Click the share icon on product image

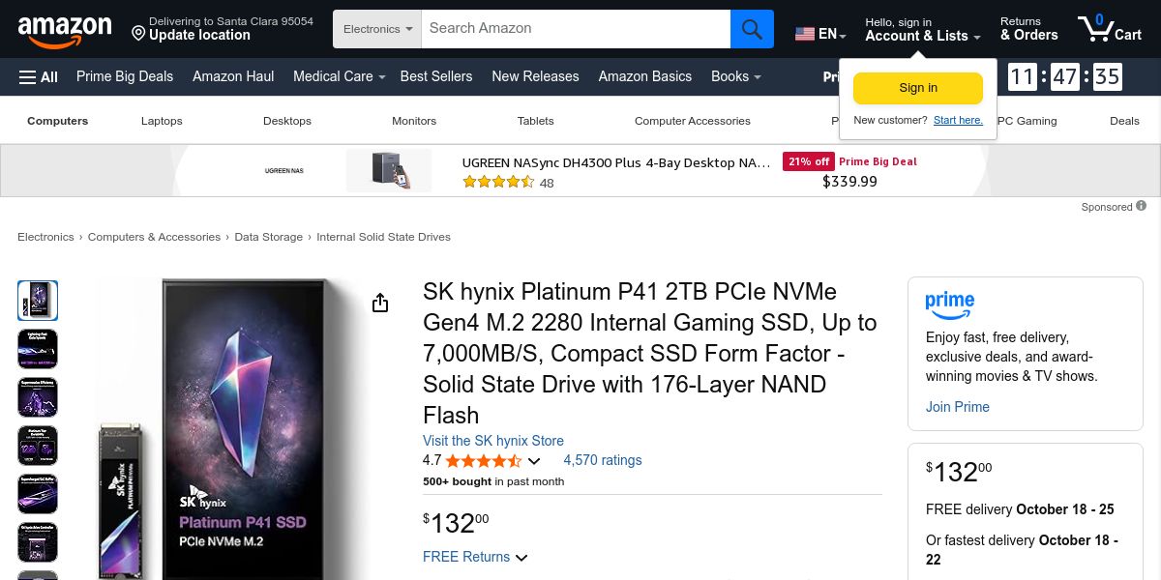coord(380,304)
